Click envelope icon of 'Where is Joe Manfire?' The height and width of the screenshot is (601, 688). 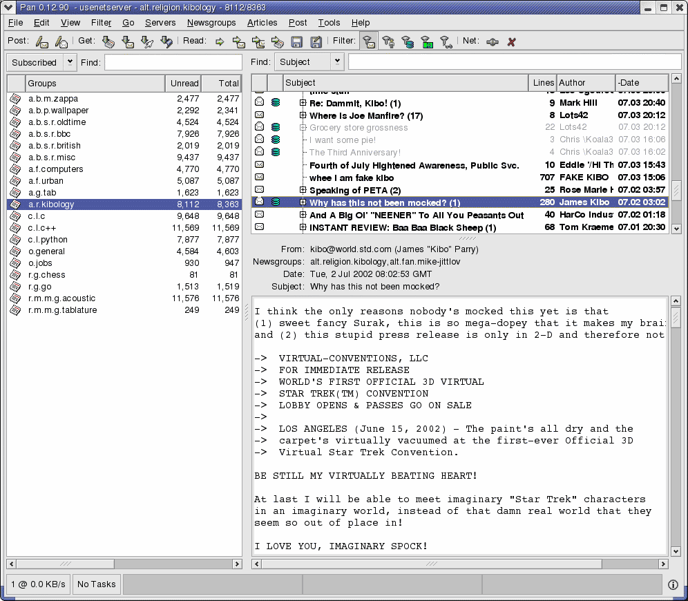[260, 115]
